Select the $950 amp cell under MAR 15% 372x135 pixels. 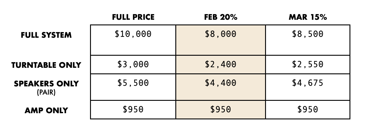coord(308,110)
